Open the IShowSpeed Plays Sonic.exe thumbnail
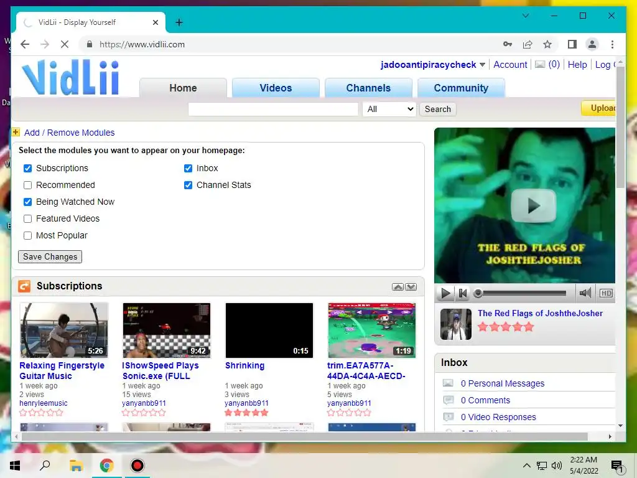The width and height of the screenshot is (637, 478). pyautogui.click(x=167, y=330)
